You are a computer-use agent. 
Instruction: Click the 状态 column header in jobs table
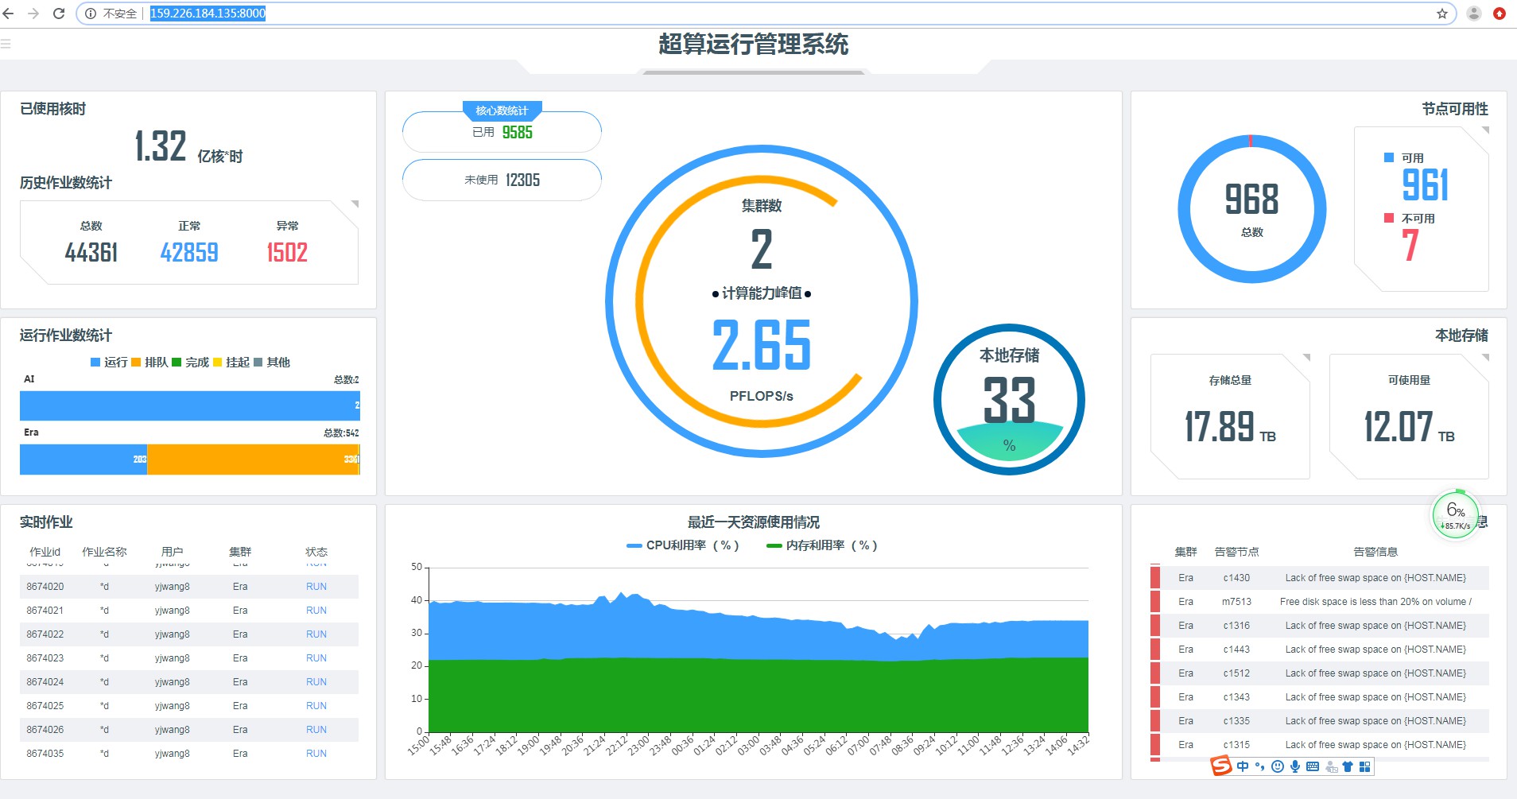pos(316,552)
